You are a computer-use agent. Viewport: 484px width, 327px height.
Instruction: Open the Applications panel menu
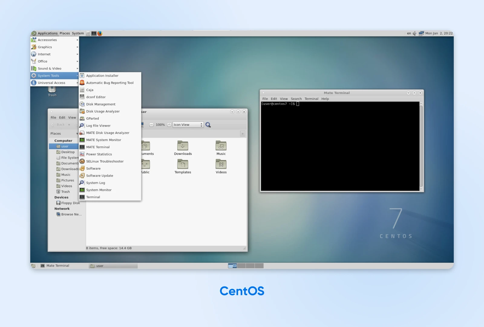(44, 33)
